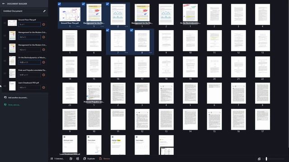Select page 23 of Electrodynamics in the grid
The width and height of the screenshot is (289, 162).
(70, 93)
